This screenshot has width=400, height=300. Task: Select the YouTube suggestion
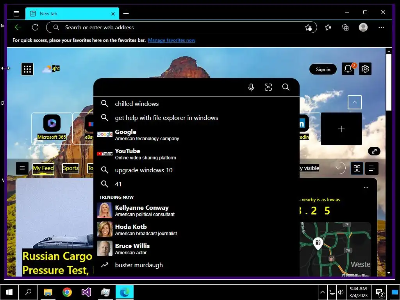[x=196, y=154]
